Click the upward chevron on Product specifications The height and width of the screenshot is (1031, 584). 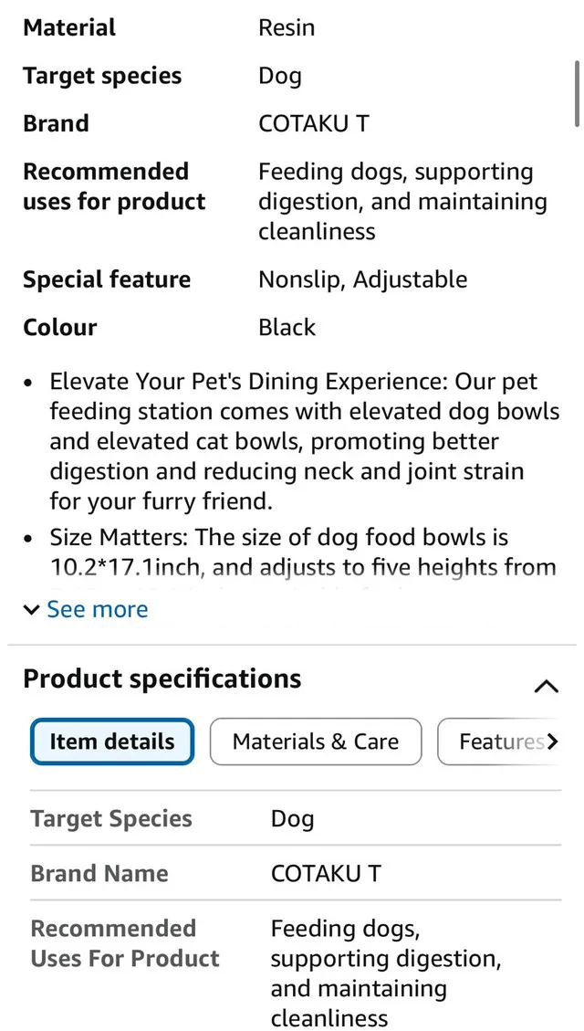[x=546, y=686]
